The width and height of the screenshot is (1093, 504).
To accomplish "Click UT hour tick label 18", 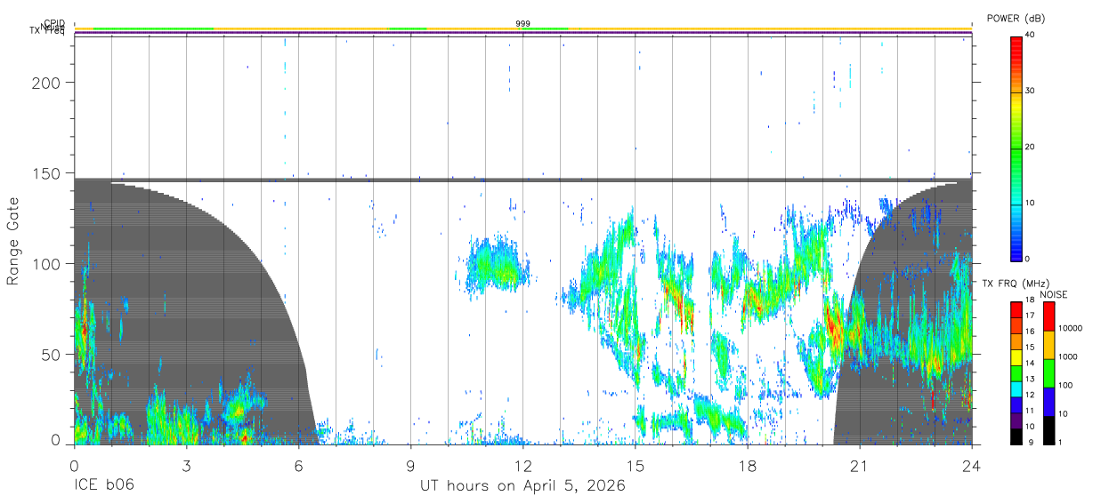I will point(748,465).
